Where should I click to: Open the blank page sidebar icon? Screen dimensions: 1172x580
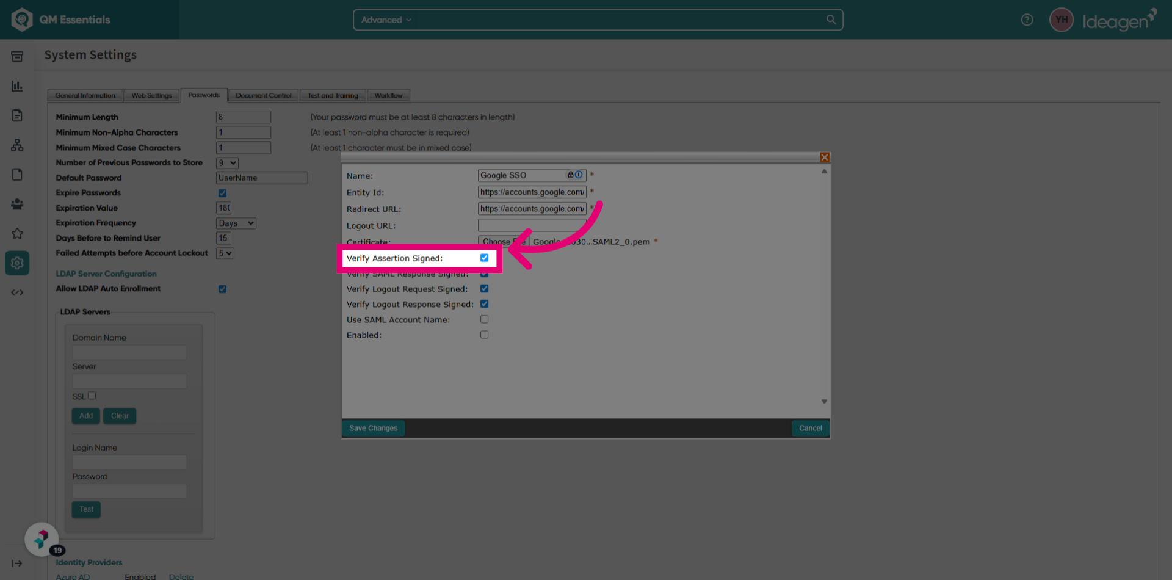17,175
